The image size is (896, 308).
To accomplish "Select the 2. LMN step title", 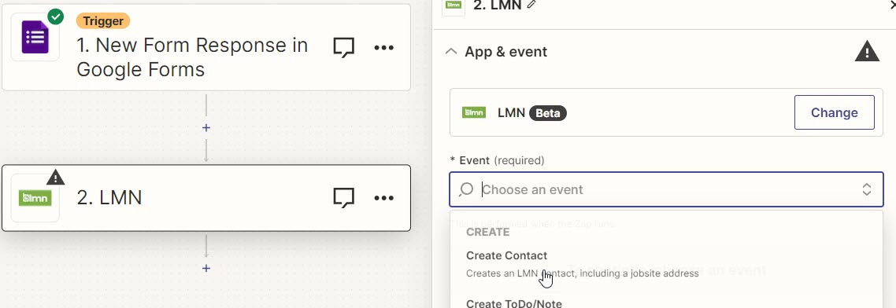I will click(x=109, y=198).
